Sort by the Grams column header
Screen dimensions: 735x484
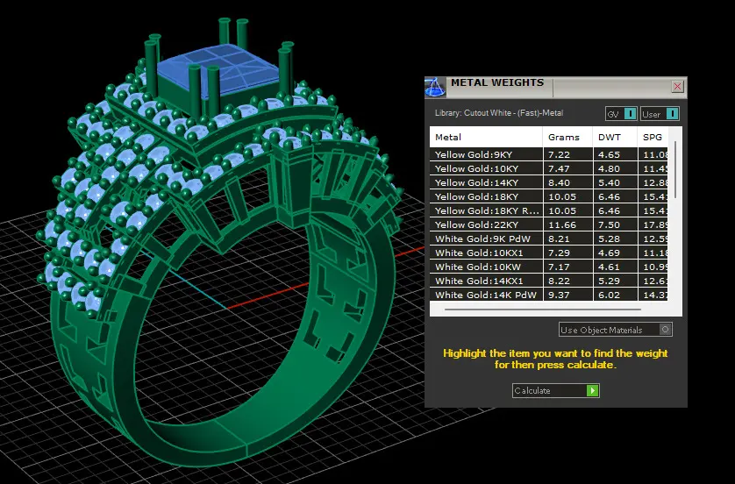click(x=567, y=138)
